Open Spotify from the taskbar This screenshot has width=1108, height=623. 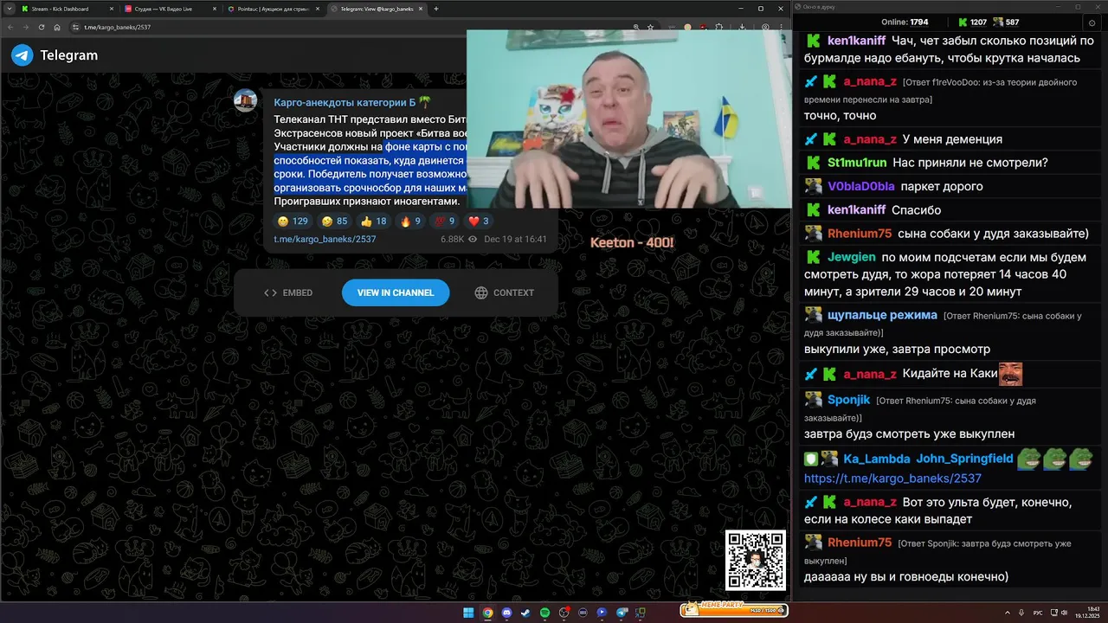(x=544, y=613)
